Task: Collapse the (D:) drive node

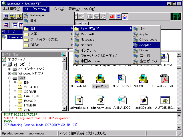Action: pyautogui.click(x=9, y=78)
